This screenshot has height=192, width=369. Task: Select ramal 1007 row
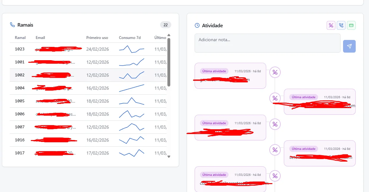88,127
